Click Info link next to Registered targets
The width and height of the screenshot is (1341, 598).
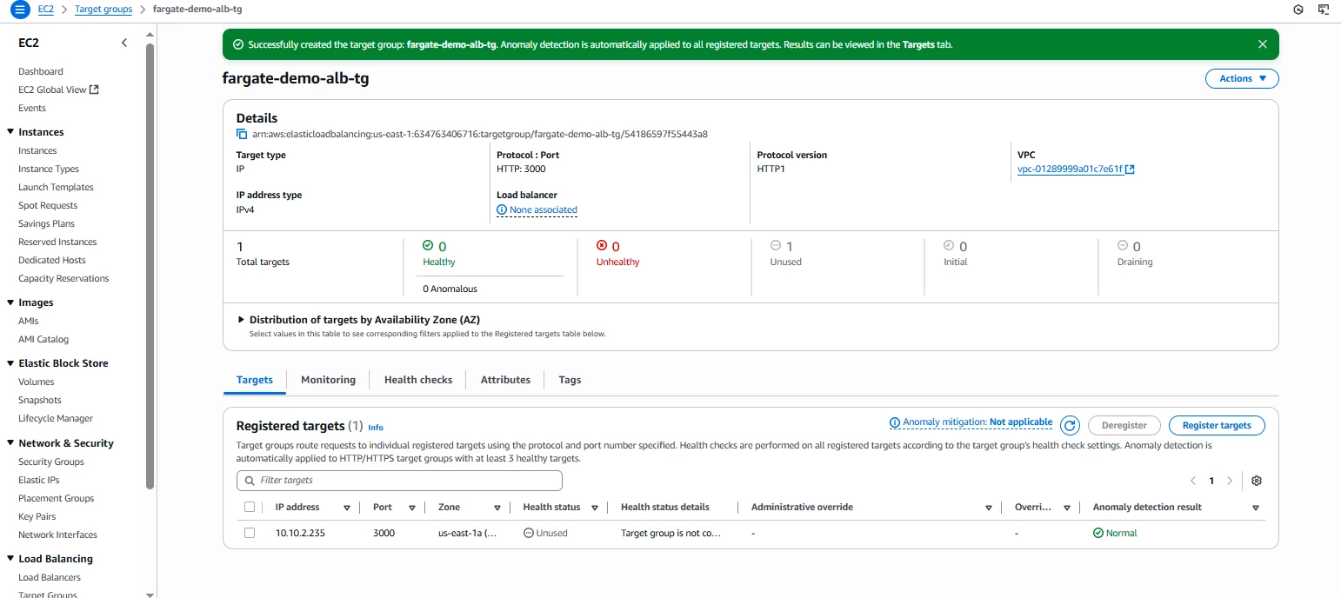(376, 428)
